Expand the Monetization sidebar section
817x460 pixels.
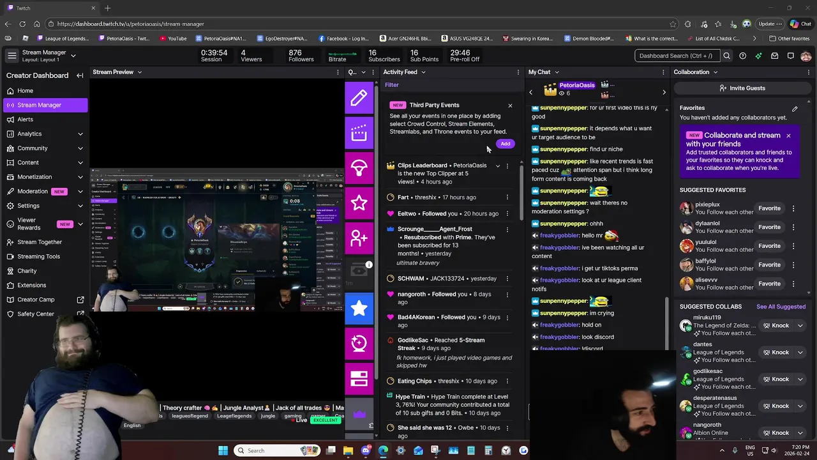(x=80, y=177)
